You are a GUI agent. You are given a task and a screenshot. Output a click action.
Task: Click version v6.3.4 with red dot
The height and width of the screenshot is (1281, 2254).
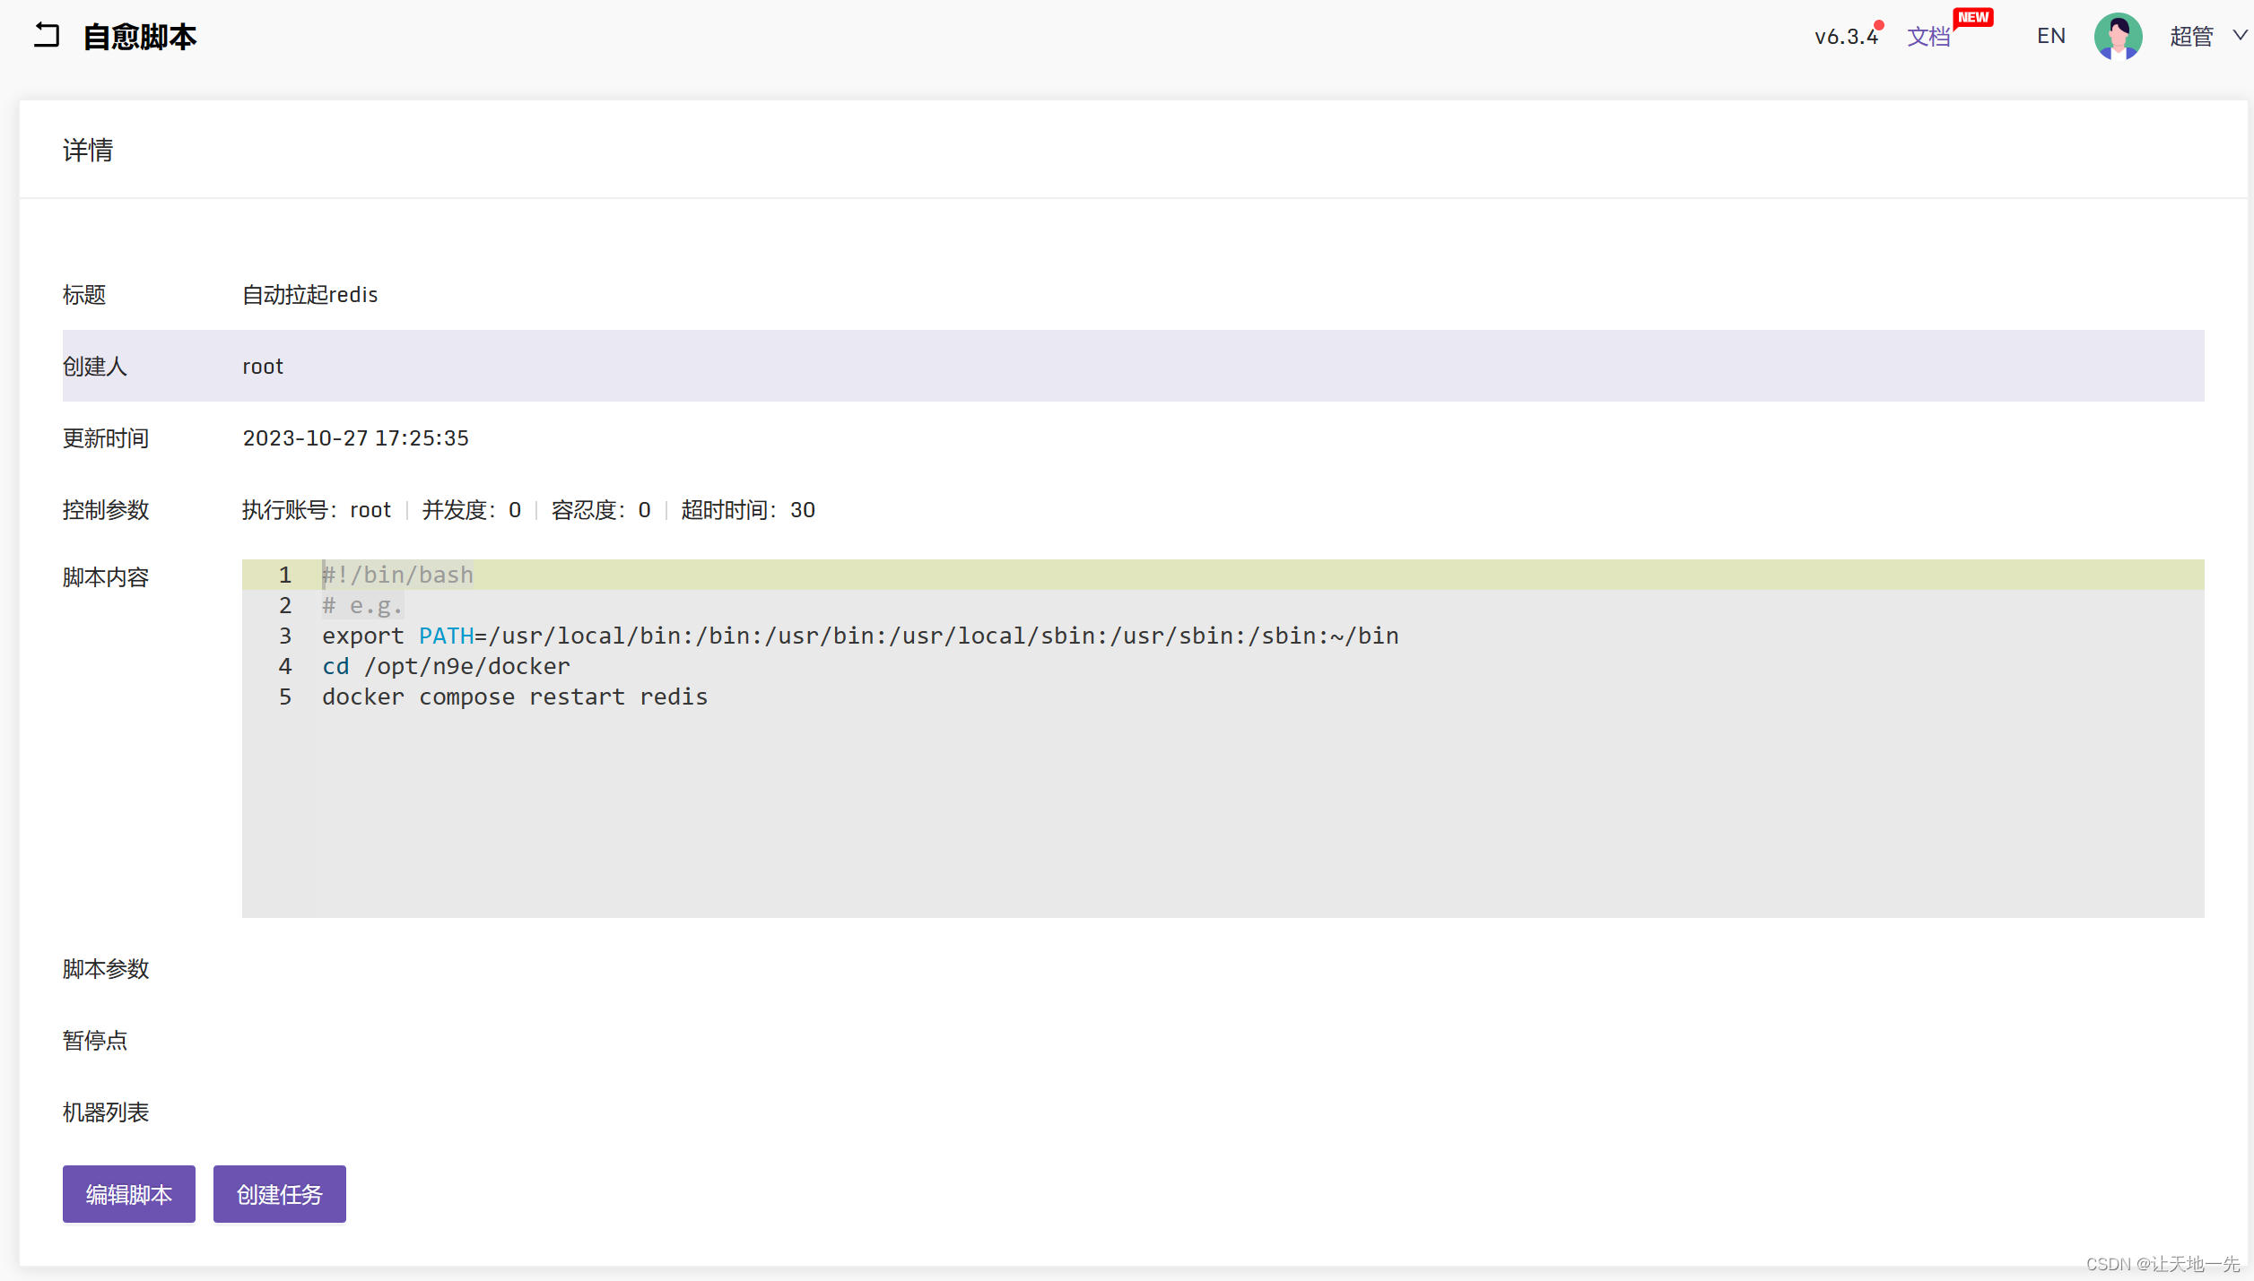(x=1845, y=37)
